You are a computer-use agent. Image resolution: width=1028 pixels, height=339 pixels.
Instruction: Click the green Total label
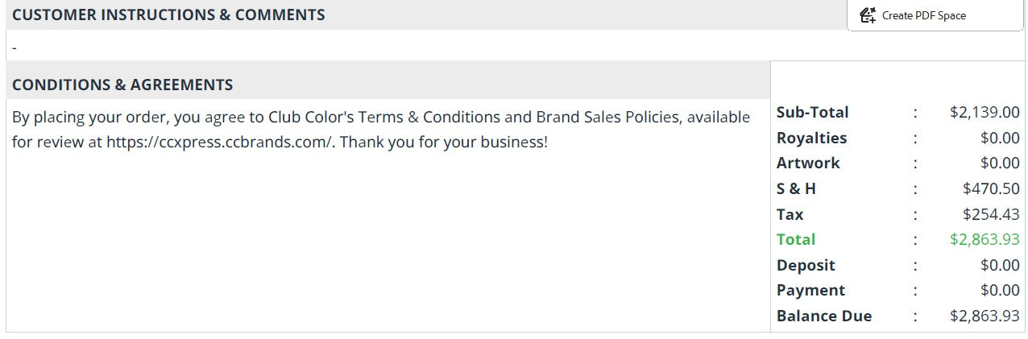pos(796,239)
